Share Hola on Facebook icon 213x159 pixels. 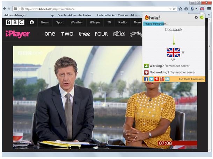(146, 79)
